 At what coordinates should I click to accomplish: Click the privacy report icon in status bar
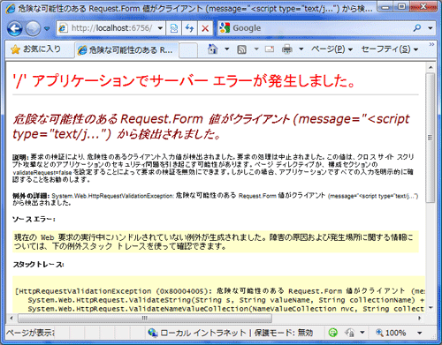pyautogui.click(x=350, y=333)
